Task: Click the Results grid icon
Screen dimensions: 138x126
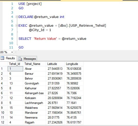Action: click(x=2, y=58)
